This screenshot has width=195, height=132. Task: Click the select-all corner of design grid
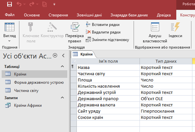(x=74, y=61)
